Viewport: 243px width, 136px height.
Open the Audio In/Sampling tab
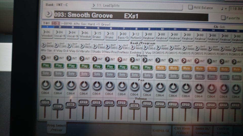(x=203, y=131)
